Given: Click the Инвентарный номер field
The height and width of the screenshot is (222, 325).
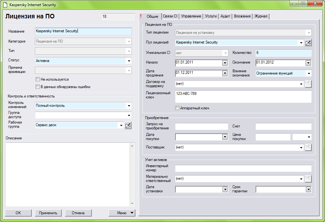Looking at the screenshot, I should tap(243, 168).
